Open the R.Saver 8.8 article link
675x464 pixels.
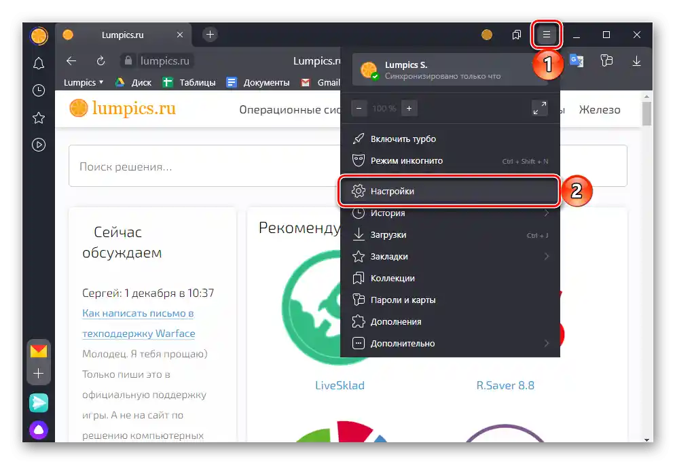505,385
